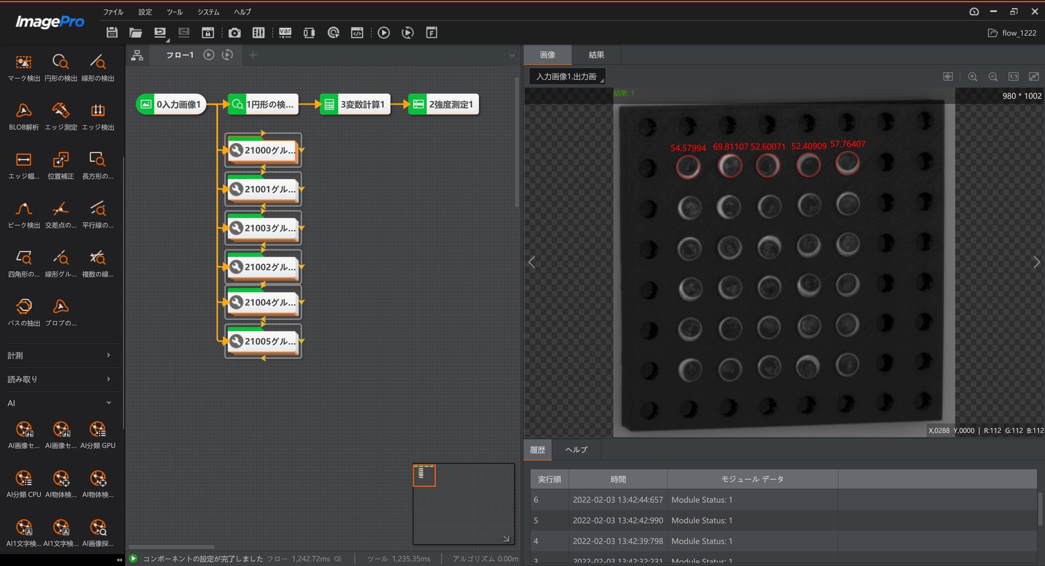
Task: Zoom out on the image view
Action: pyautogui.click(x=993, y=77)
